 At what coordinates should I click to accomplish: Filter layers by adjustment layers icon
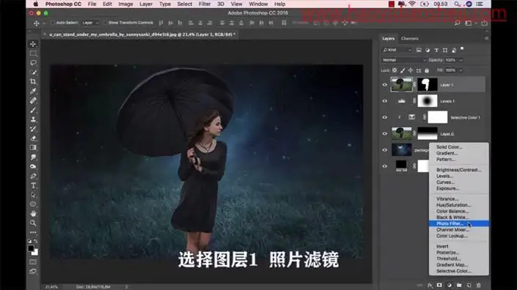click(428, 50)
